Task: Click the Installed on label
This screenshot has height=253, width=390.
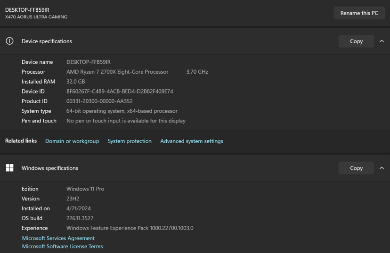Action: pyautogui.click(x=36, y=208)
